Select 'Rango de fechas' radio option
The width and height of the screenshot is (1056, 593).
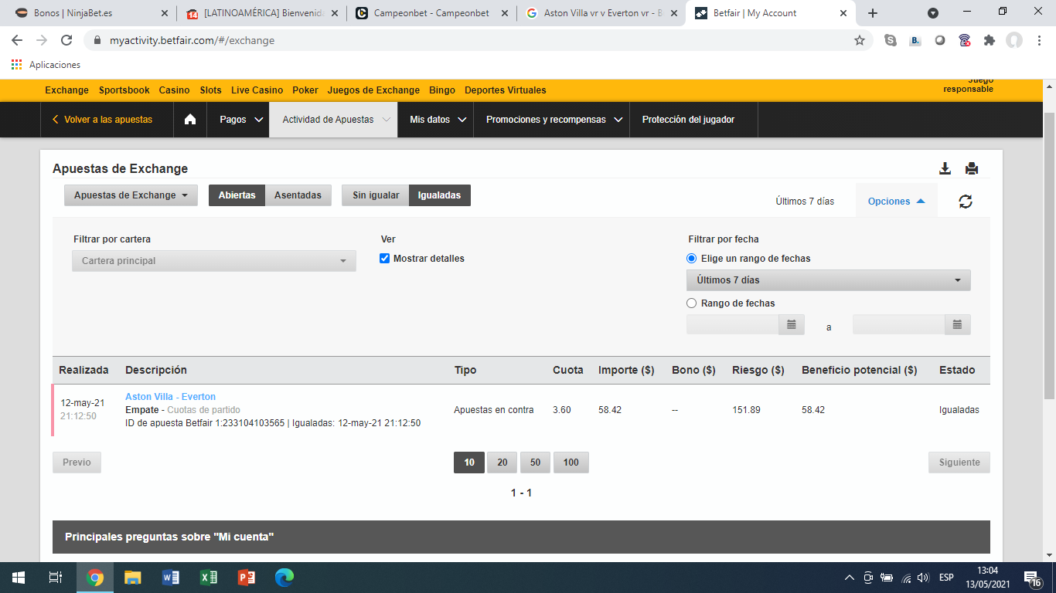pos(692,303)
